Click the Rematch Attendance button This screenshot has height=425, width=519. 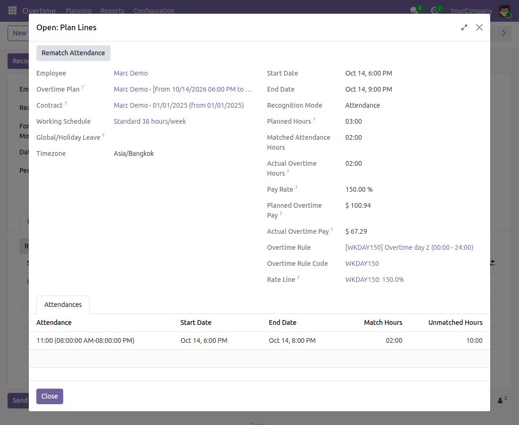click(x=73, y=53)
